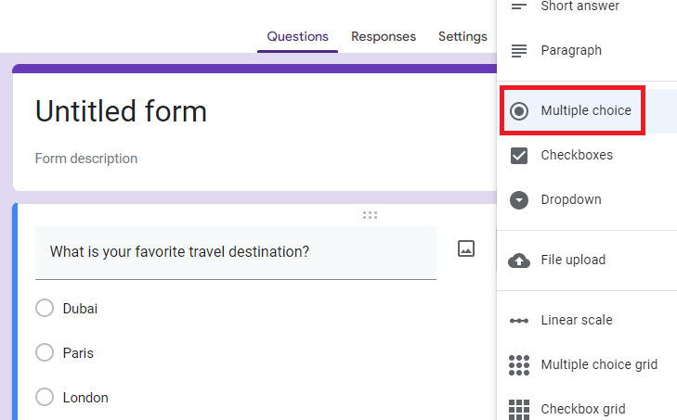Screen dimensions: 677x420
Task: Select the London radio button
Action: pos(45,397)
